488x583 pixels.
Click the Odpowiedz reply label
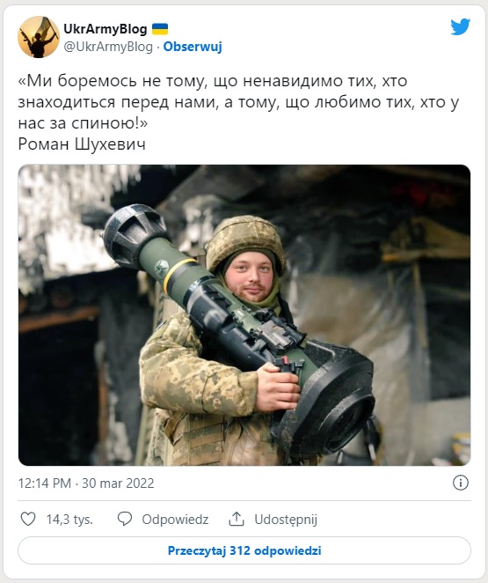[175, 519]
